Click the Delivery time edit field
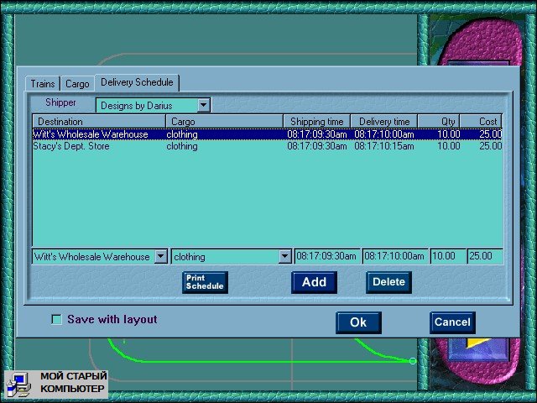Viewport: 537px width, 403px height. tap(395, 257)
